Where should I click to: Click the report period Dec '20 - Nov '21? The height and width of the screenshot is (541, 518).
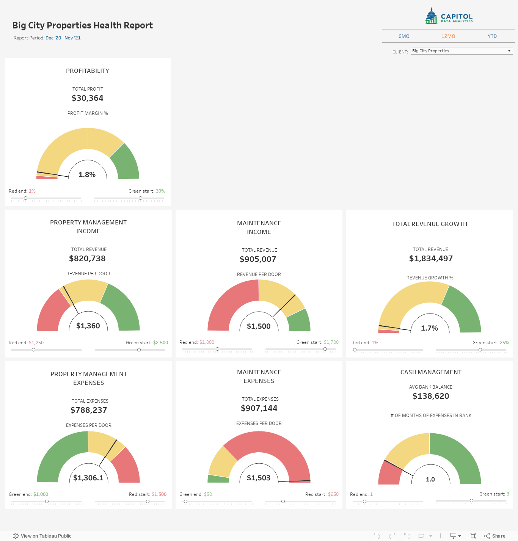click(x=63, y=38)
